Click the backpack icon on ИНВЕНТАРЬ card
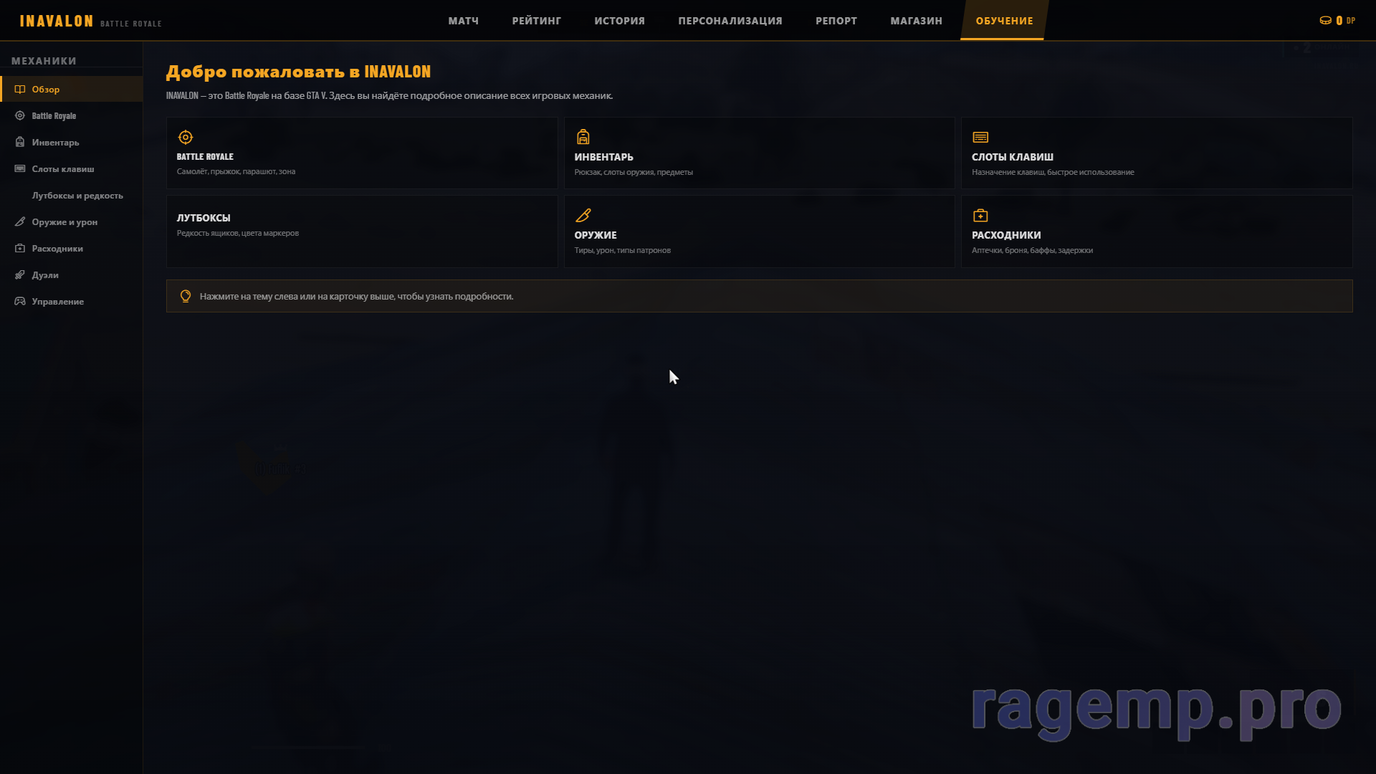The image size is (1376, 774). tap(583, 137)
